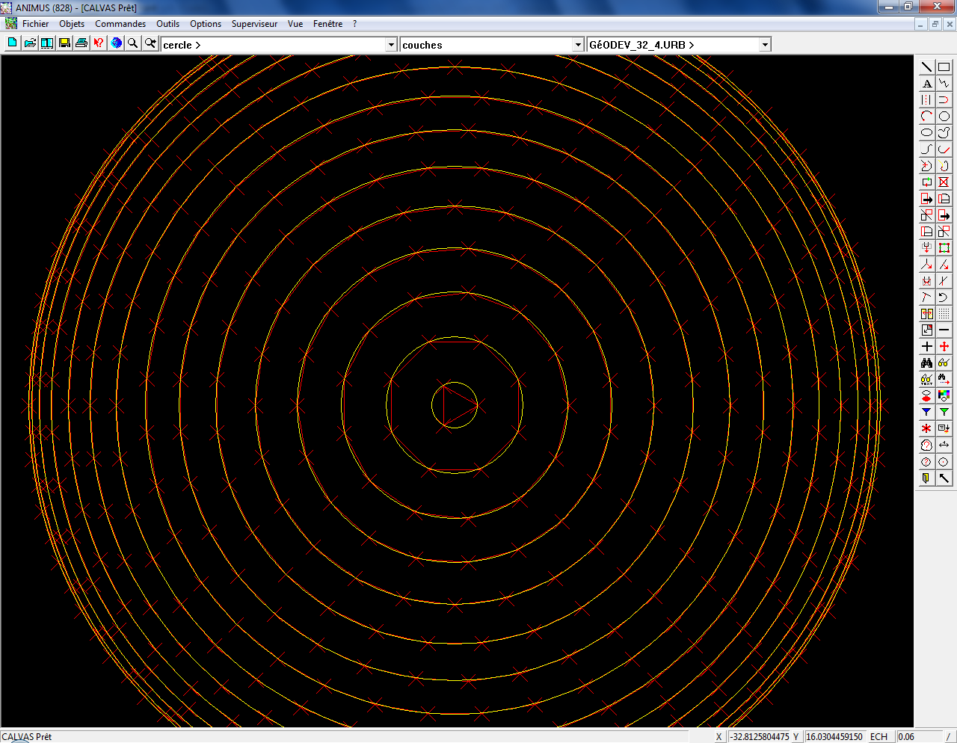This screenshot has width=957, height=743.
Task: Pick the freehand closed shape tool
Action: tap(944, 133)
